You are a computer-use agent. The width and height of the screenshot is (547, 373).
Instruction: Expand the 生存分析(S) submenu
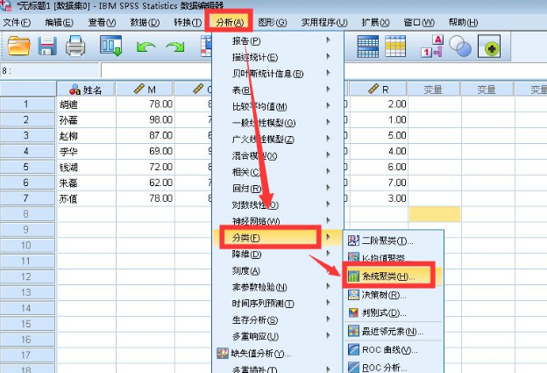278,320
